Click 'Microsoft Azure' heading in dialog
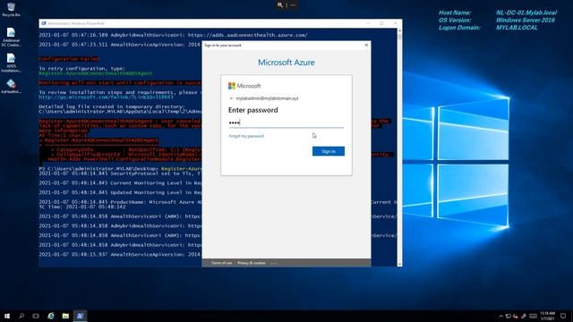This screenshot has width=573, height=322. [x=286, y=63]
